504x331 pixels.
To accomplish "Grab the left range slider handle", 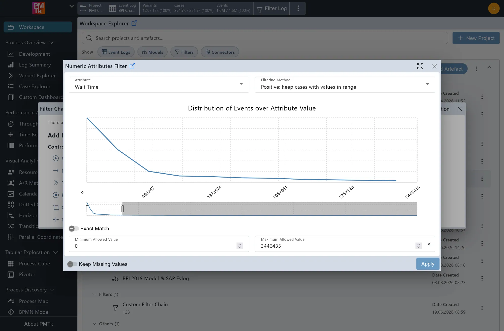I will coord(87,209).
